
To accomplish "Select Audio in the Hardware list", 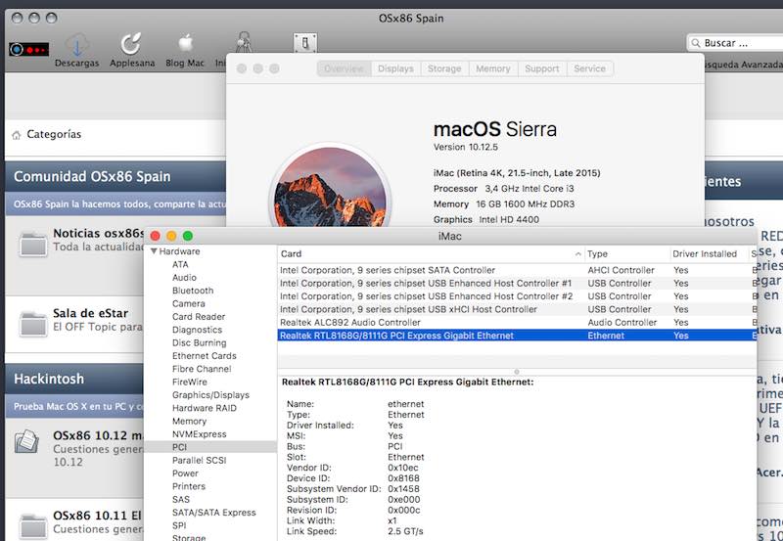I will pos(184,278).
